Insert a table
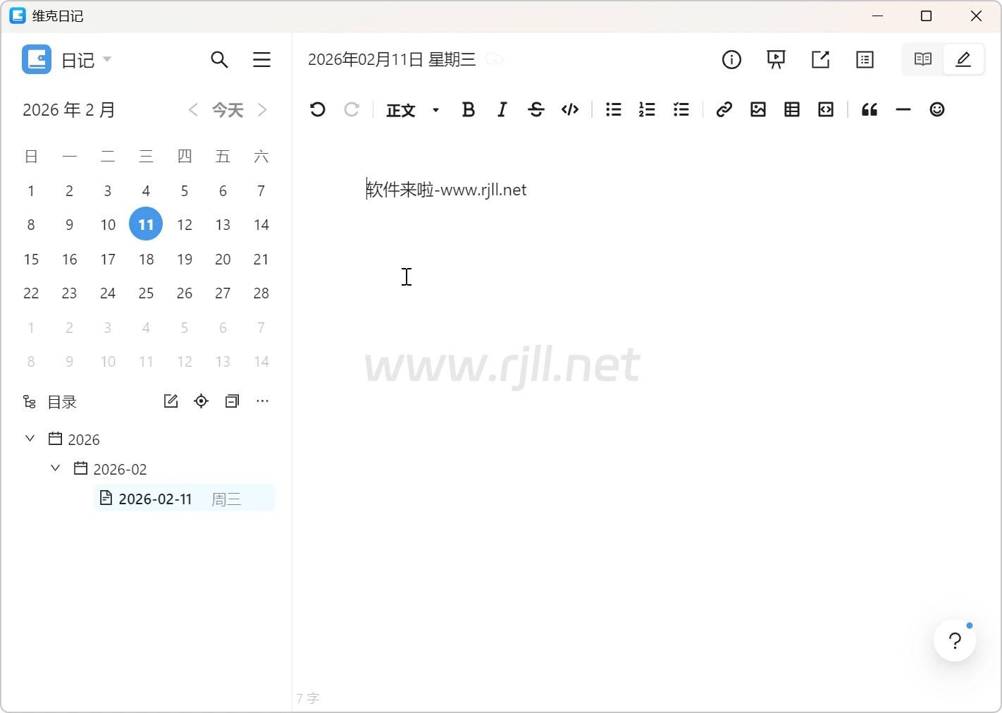Screen dimensions: 1002x713 (x=791, y=109)
